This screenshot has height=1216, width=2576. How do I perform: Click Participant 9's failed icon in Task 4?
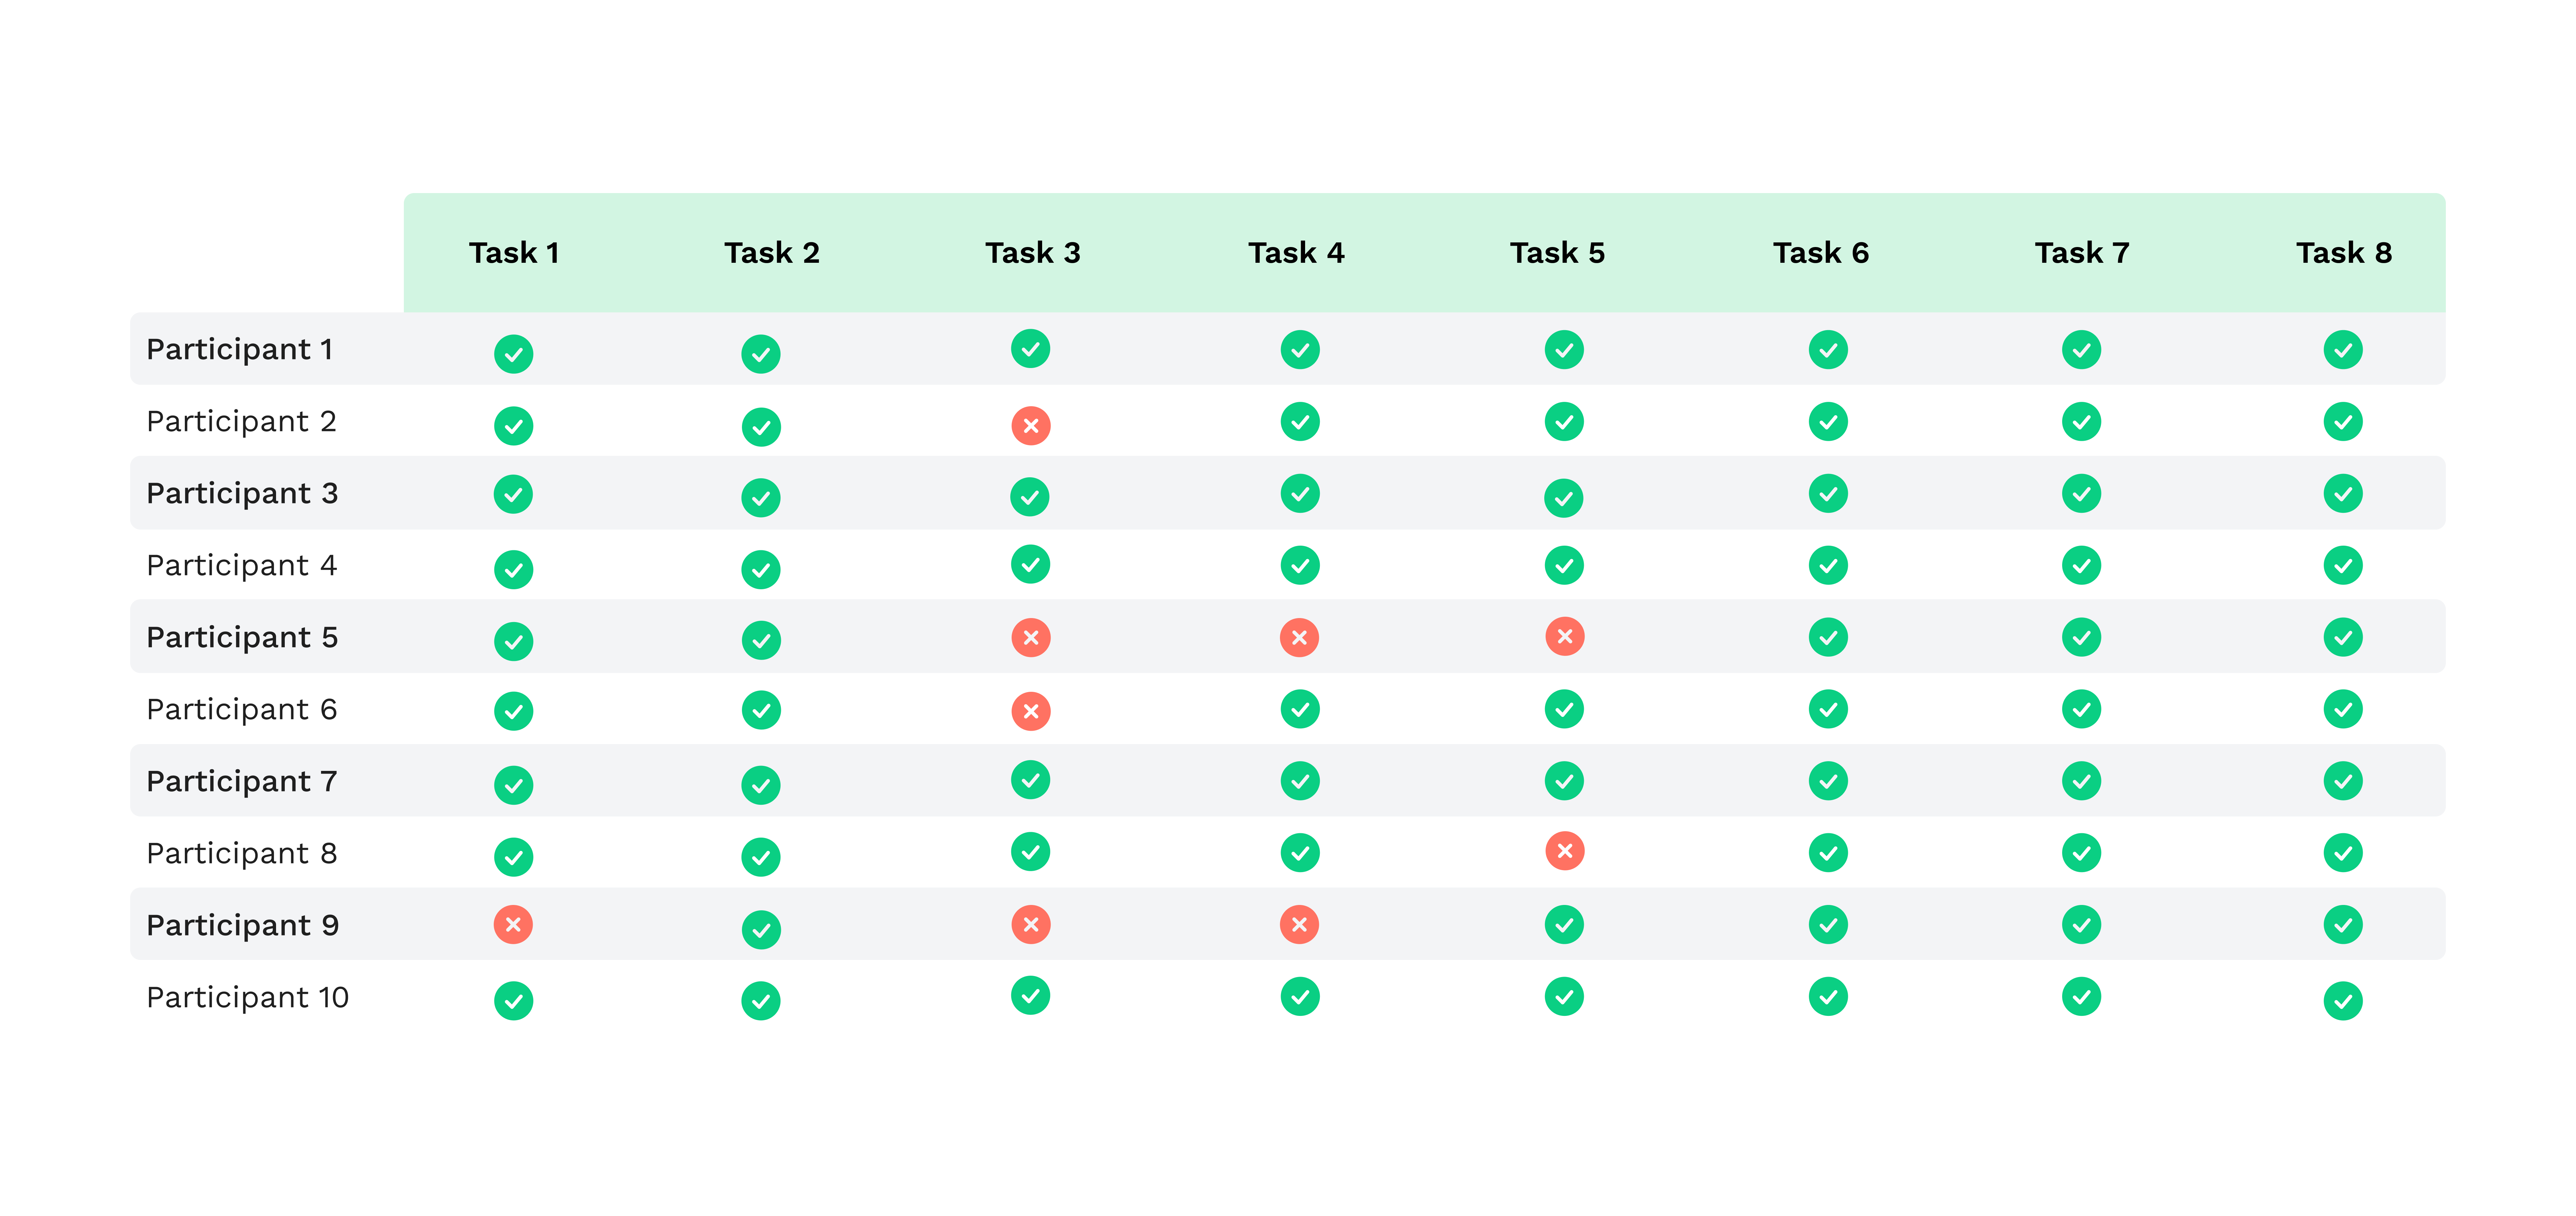coord(1299,924)
